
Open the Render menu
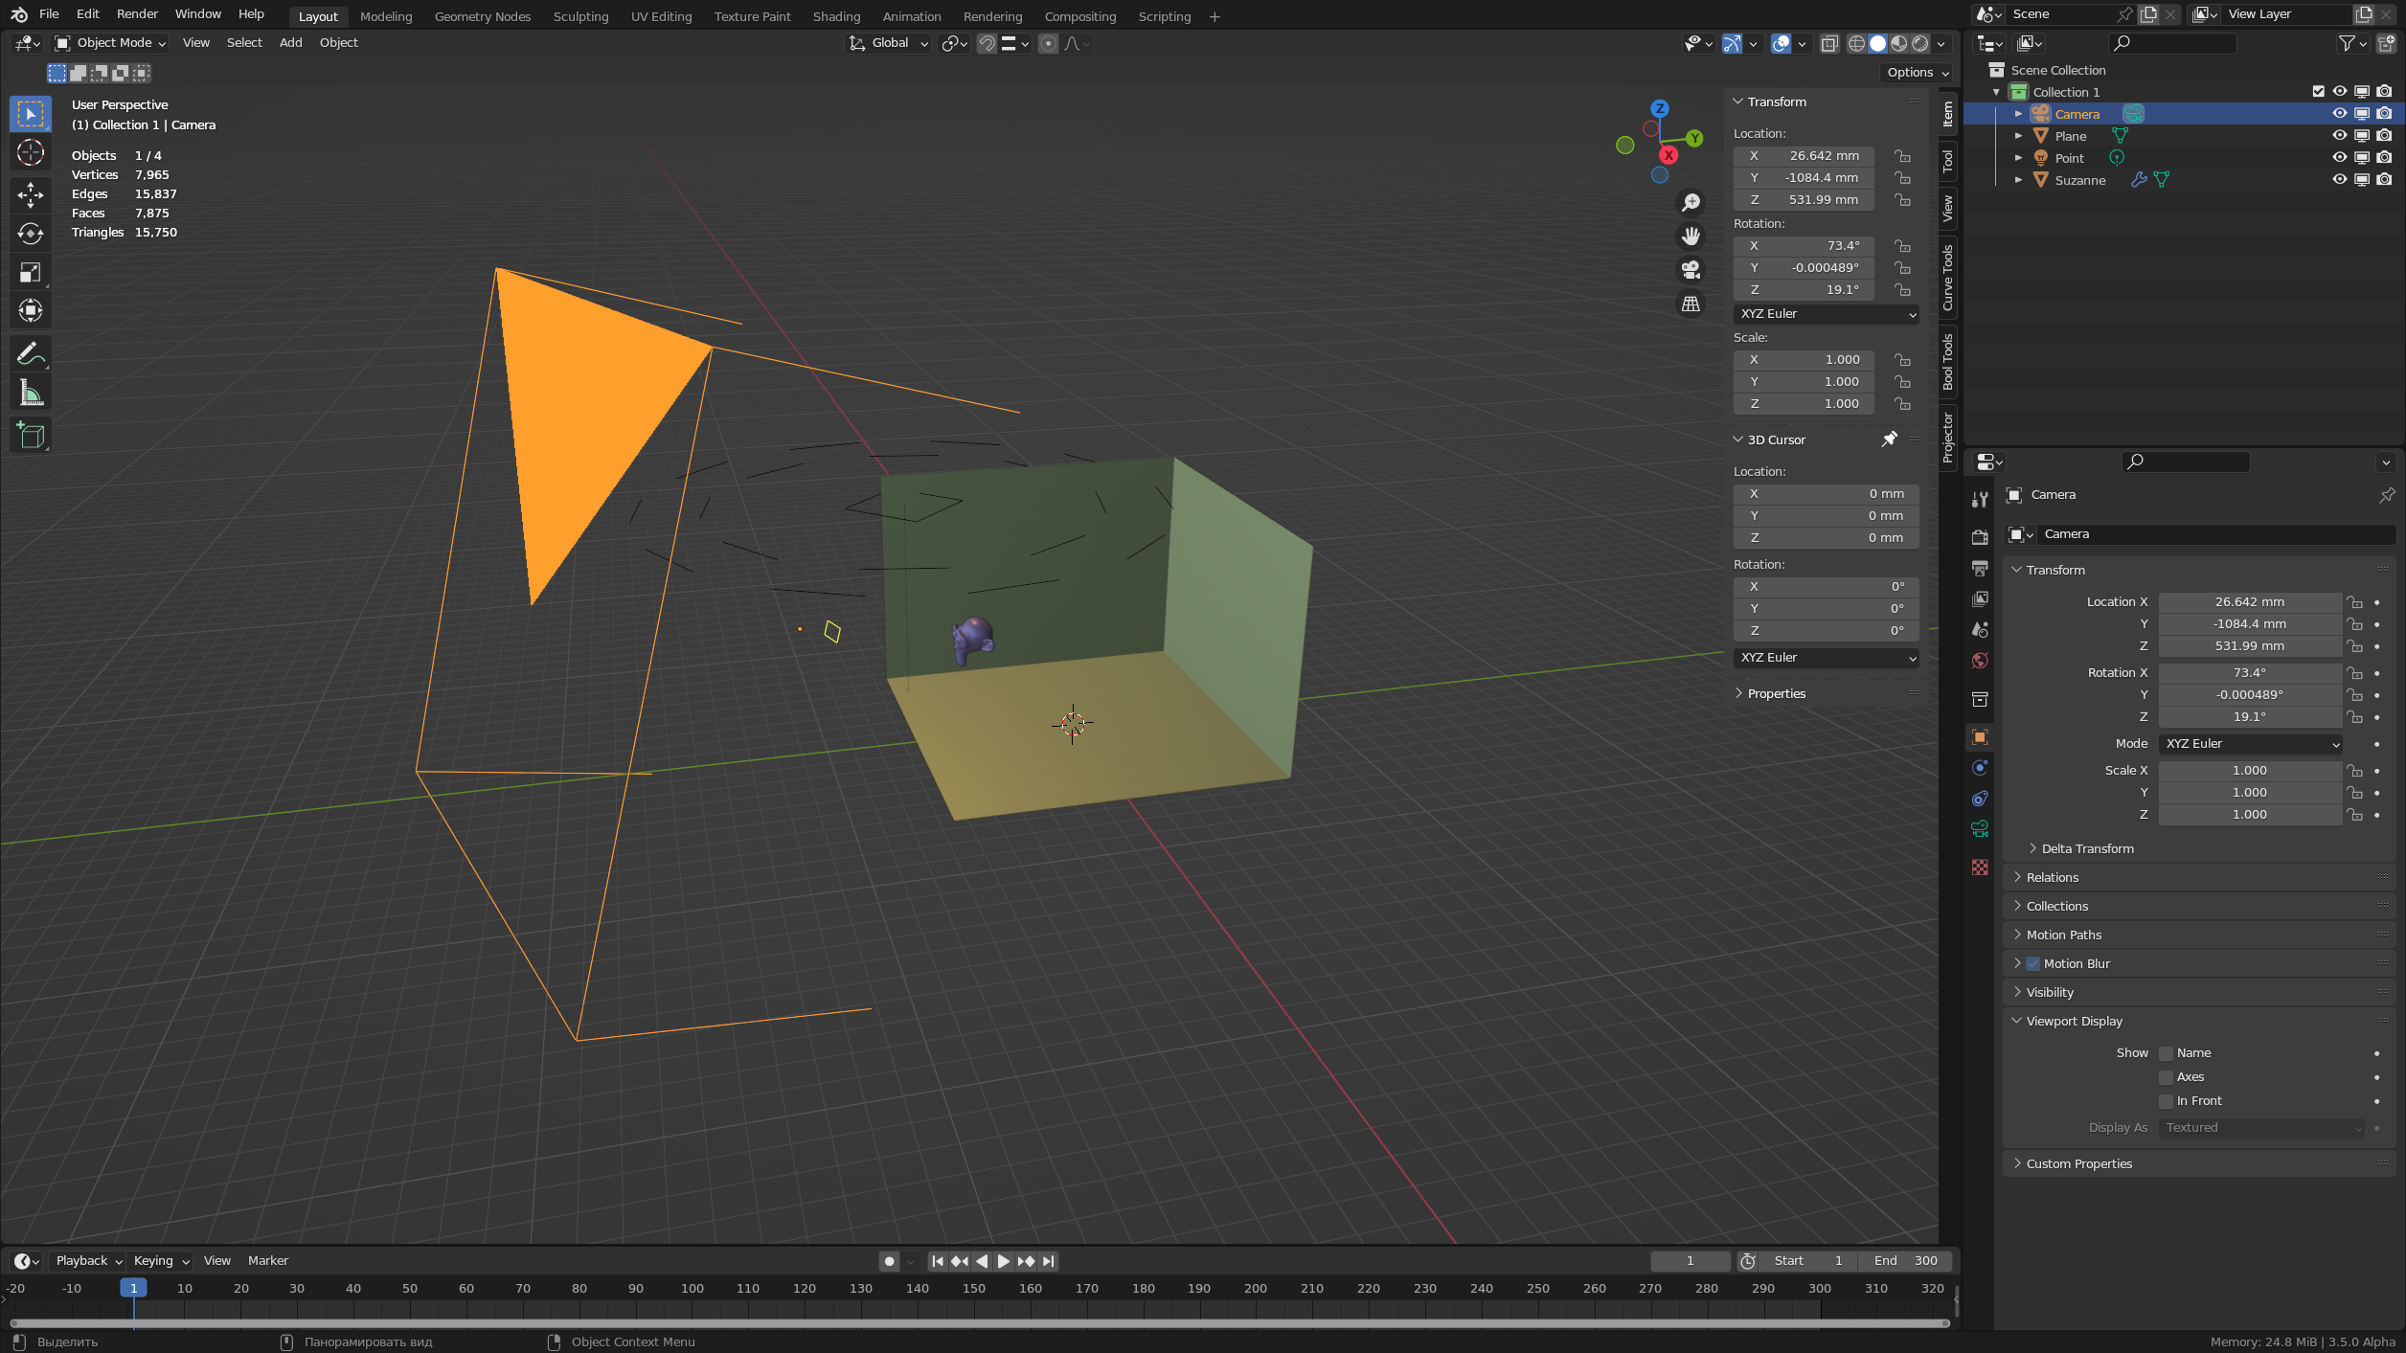point(137,14)
